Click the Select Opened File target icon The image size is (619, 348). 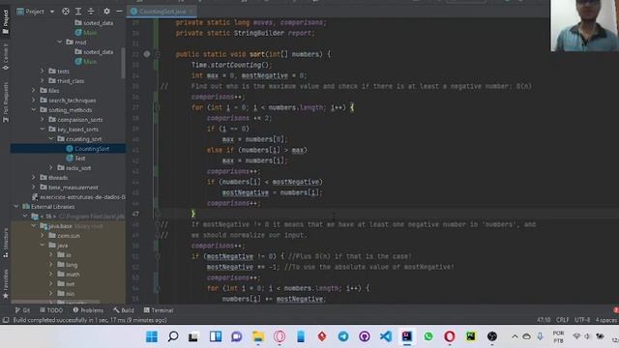click(x=66, y=12)
